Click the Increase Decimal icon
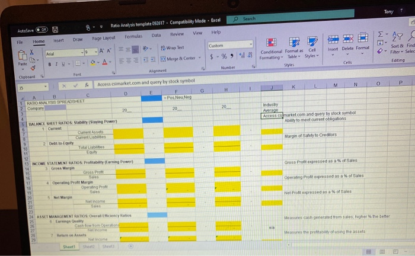 (x=242, y=55)
